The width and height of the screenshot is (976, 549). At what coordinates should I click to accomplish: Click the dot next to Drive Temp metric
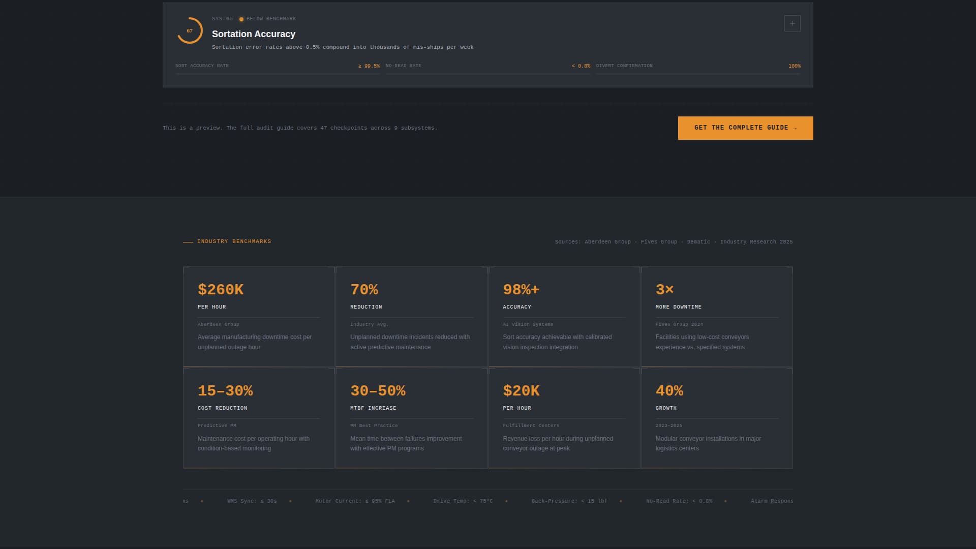coord(506,501)
